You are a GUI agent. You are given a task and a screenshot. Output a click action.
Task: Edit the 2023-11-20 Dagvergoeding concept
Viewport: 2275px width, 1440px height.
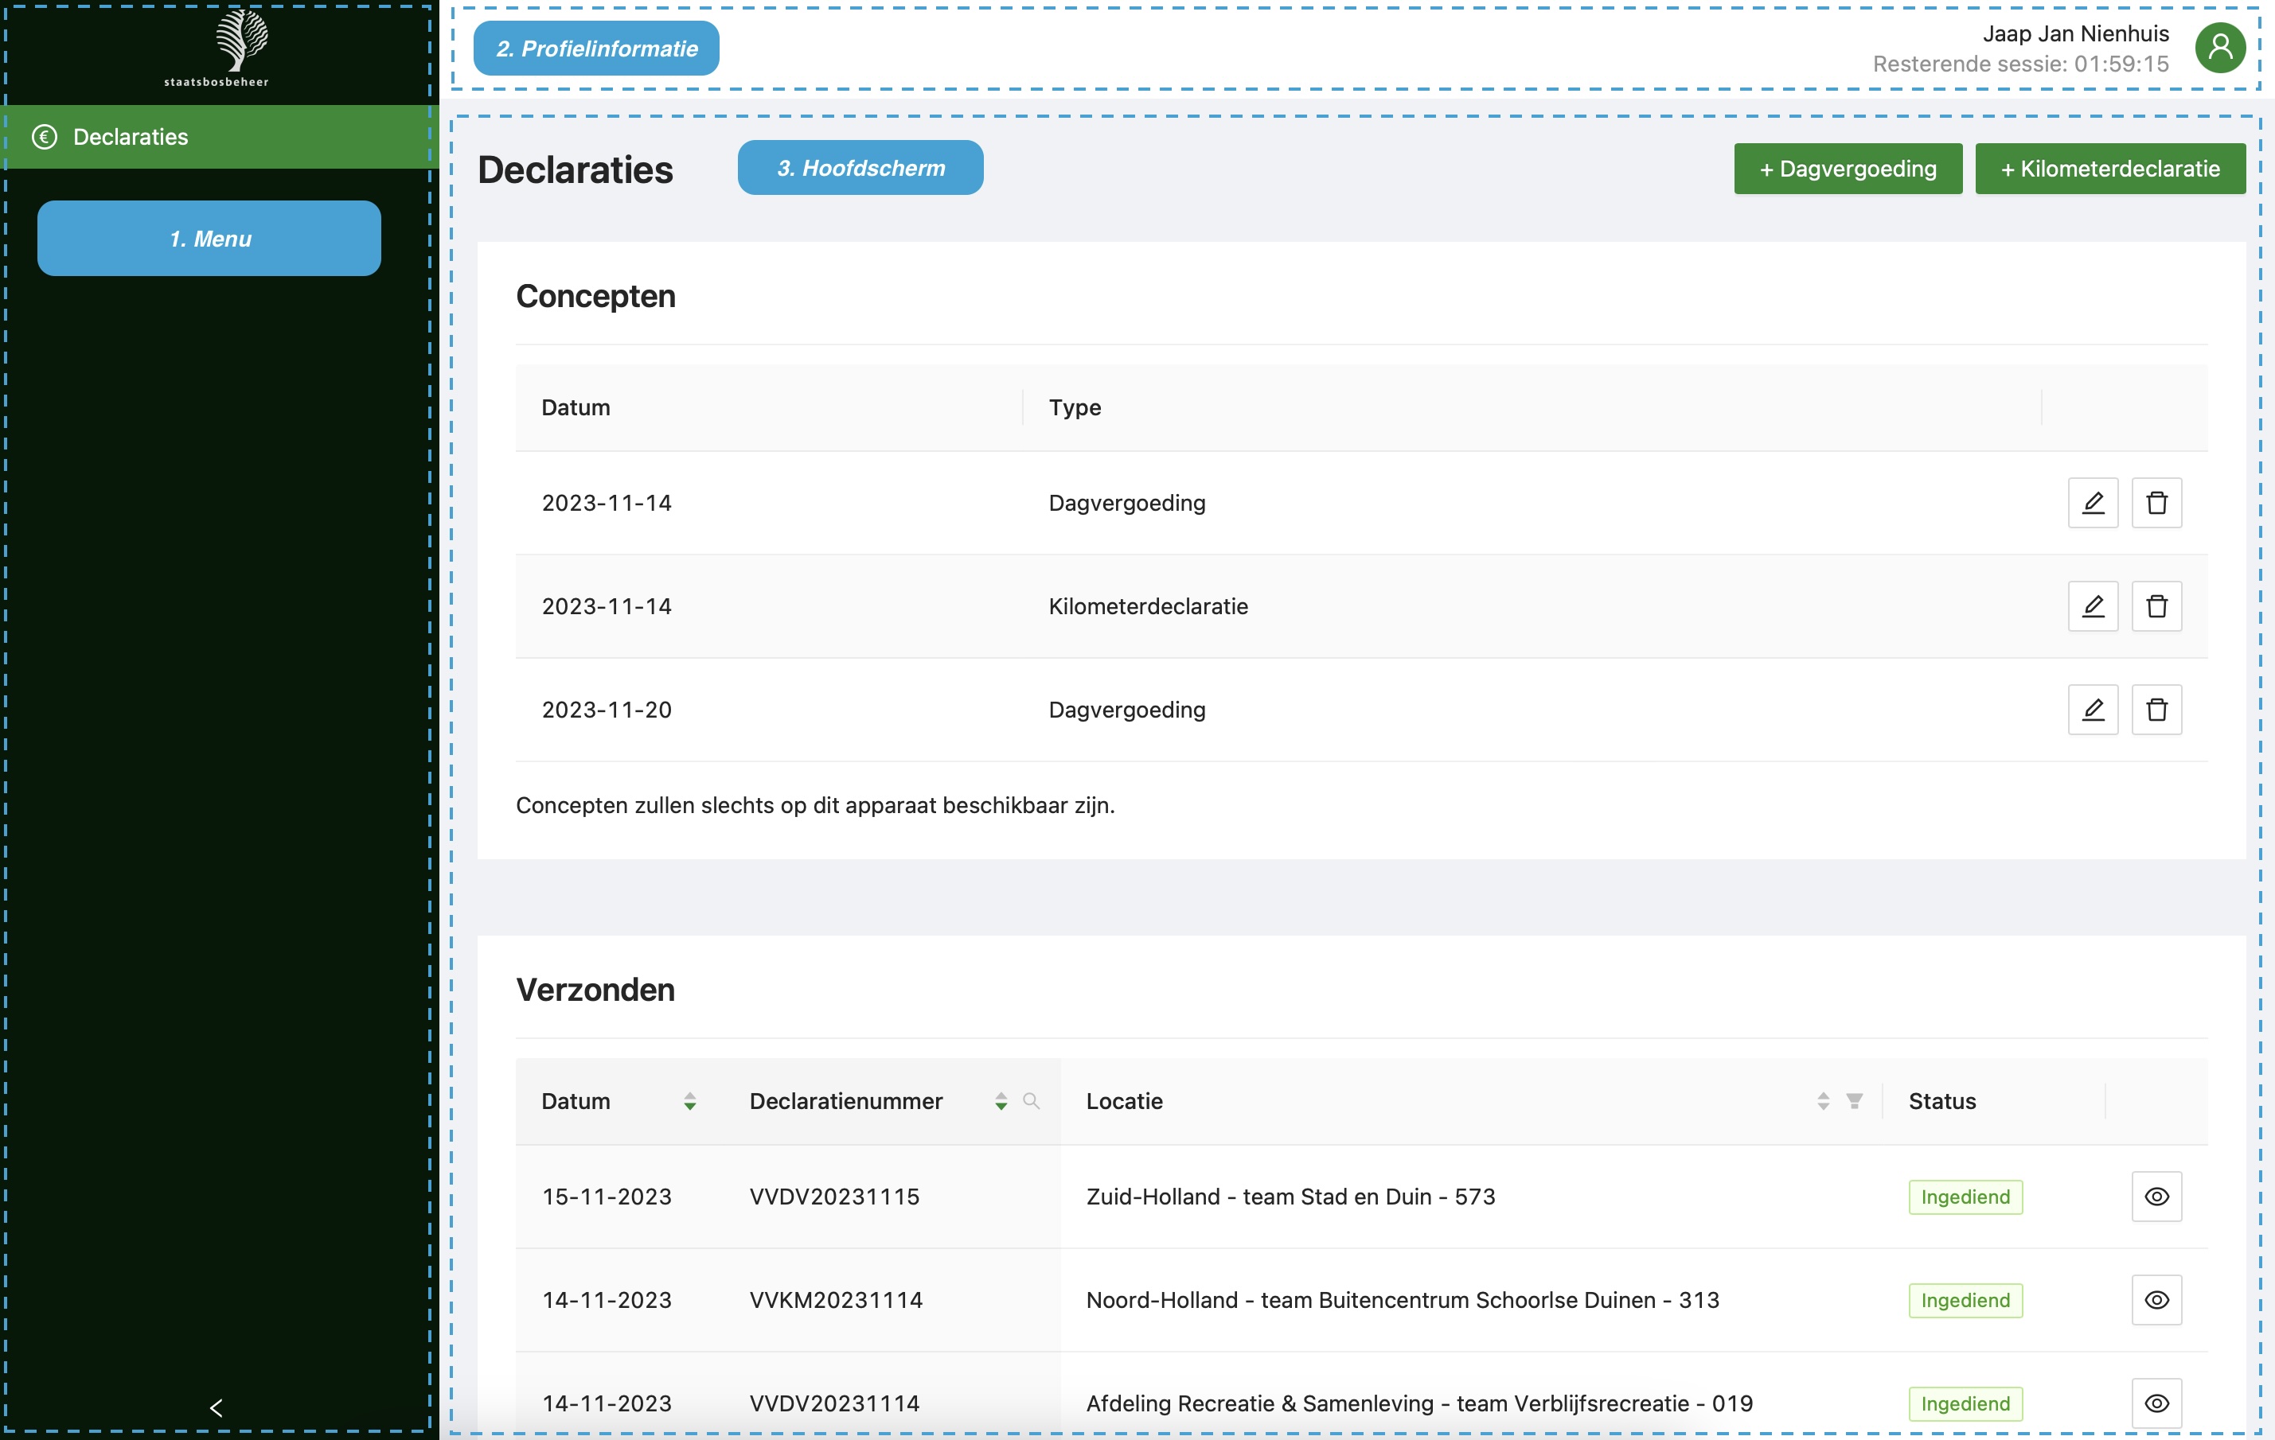pos(2093,709)
